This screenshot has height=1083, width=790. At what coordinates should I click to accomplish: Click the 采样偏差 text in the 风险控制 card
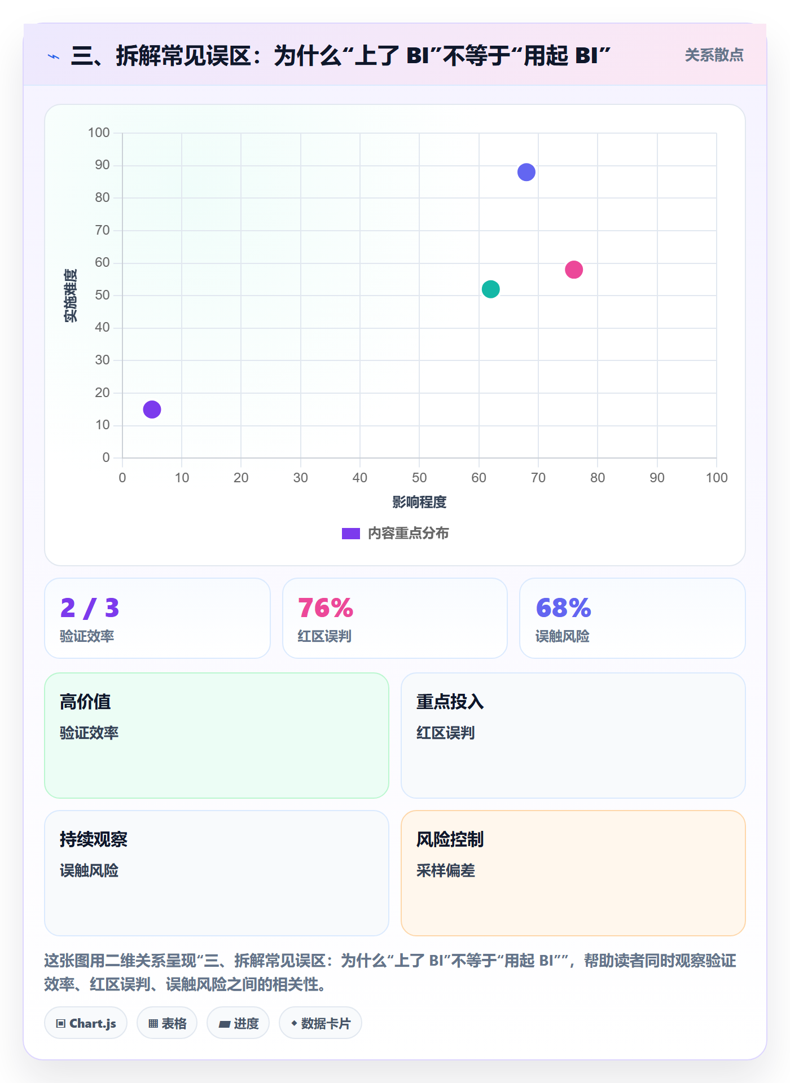click(446, 871)
